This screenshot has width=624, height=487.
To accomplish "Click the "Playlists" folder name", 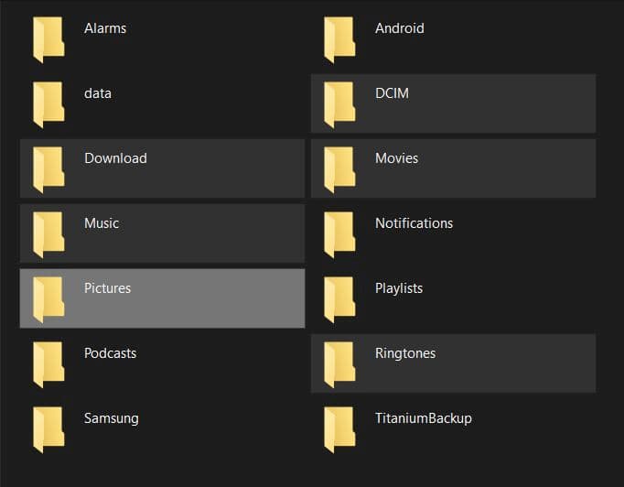I will [399, 288].
